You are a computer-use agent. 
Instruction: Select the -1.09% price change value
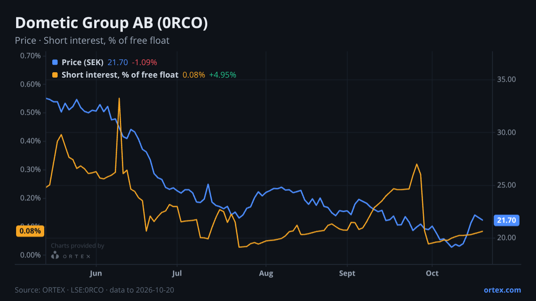click(144, 62)
